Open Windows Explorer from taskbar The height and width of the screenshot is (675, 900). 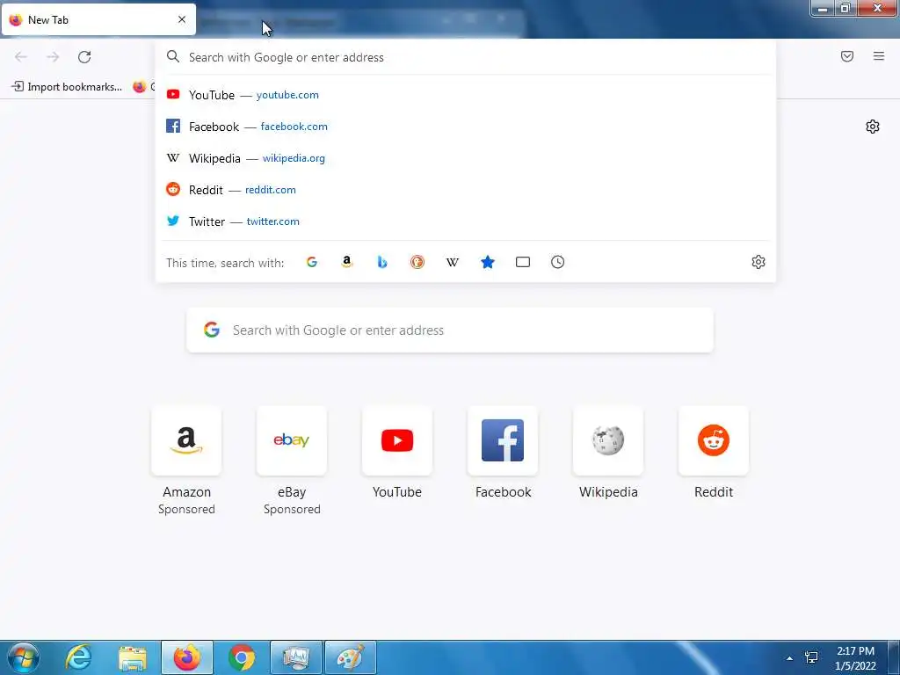[133, 657]
